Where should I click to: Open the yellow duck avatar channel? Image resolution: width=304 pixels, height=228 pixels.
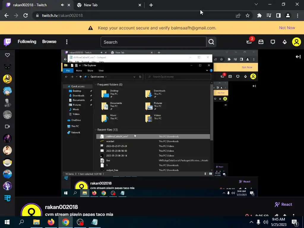7,79
